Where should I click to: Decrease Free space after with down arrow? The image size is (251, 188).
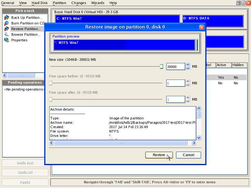click(188, 101)
